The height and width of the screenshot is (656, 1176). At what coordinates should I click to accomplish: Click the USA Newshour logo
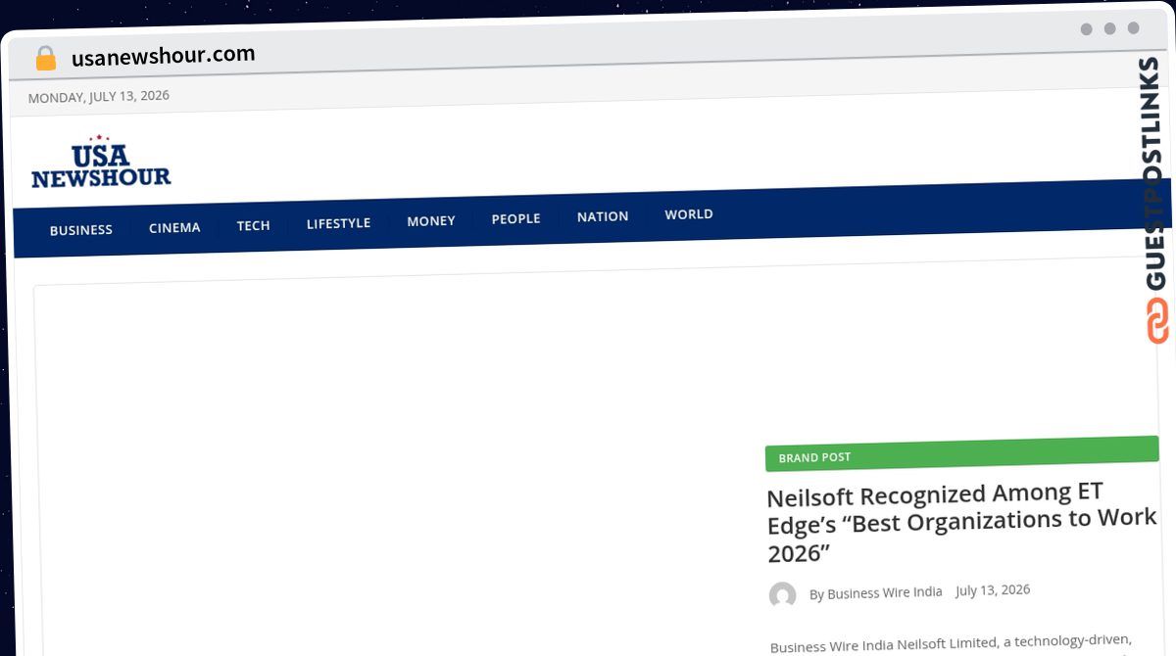(x=101, y=162)
